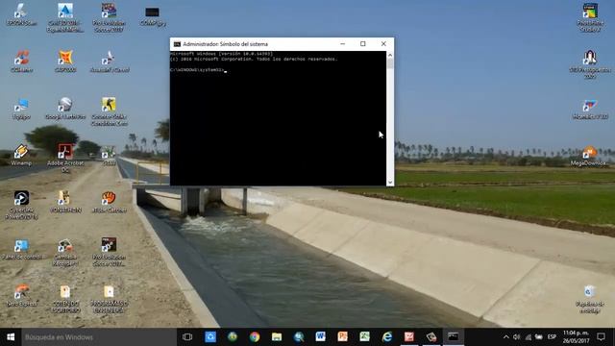Select the MegaDownloader desktop shortcut
Screen dimensions: 615x346
click(x=589, y=156)
